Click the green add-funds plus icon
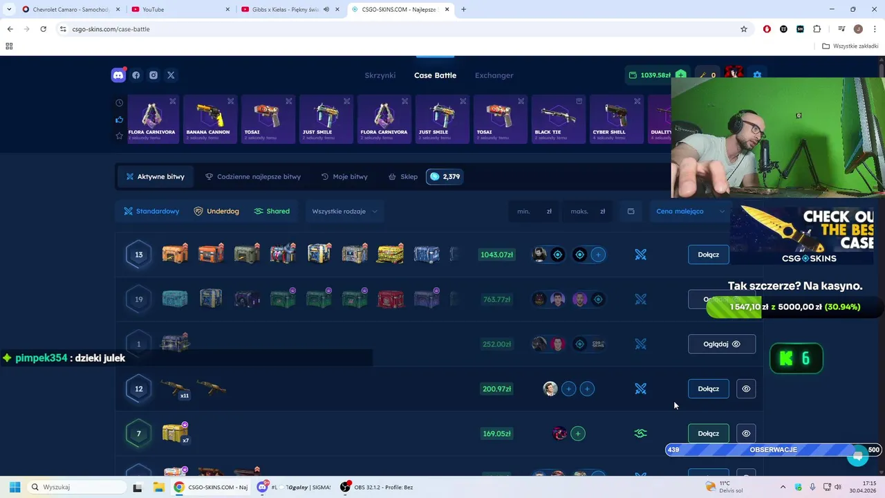The height and width of the screenshot is (498, 885). point(681,75)
